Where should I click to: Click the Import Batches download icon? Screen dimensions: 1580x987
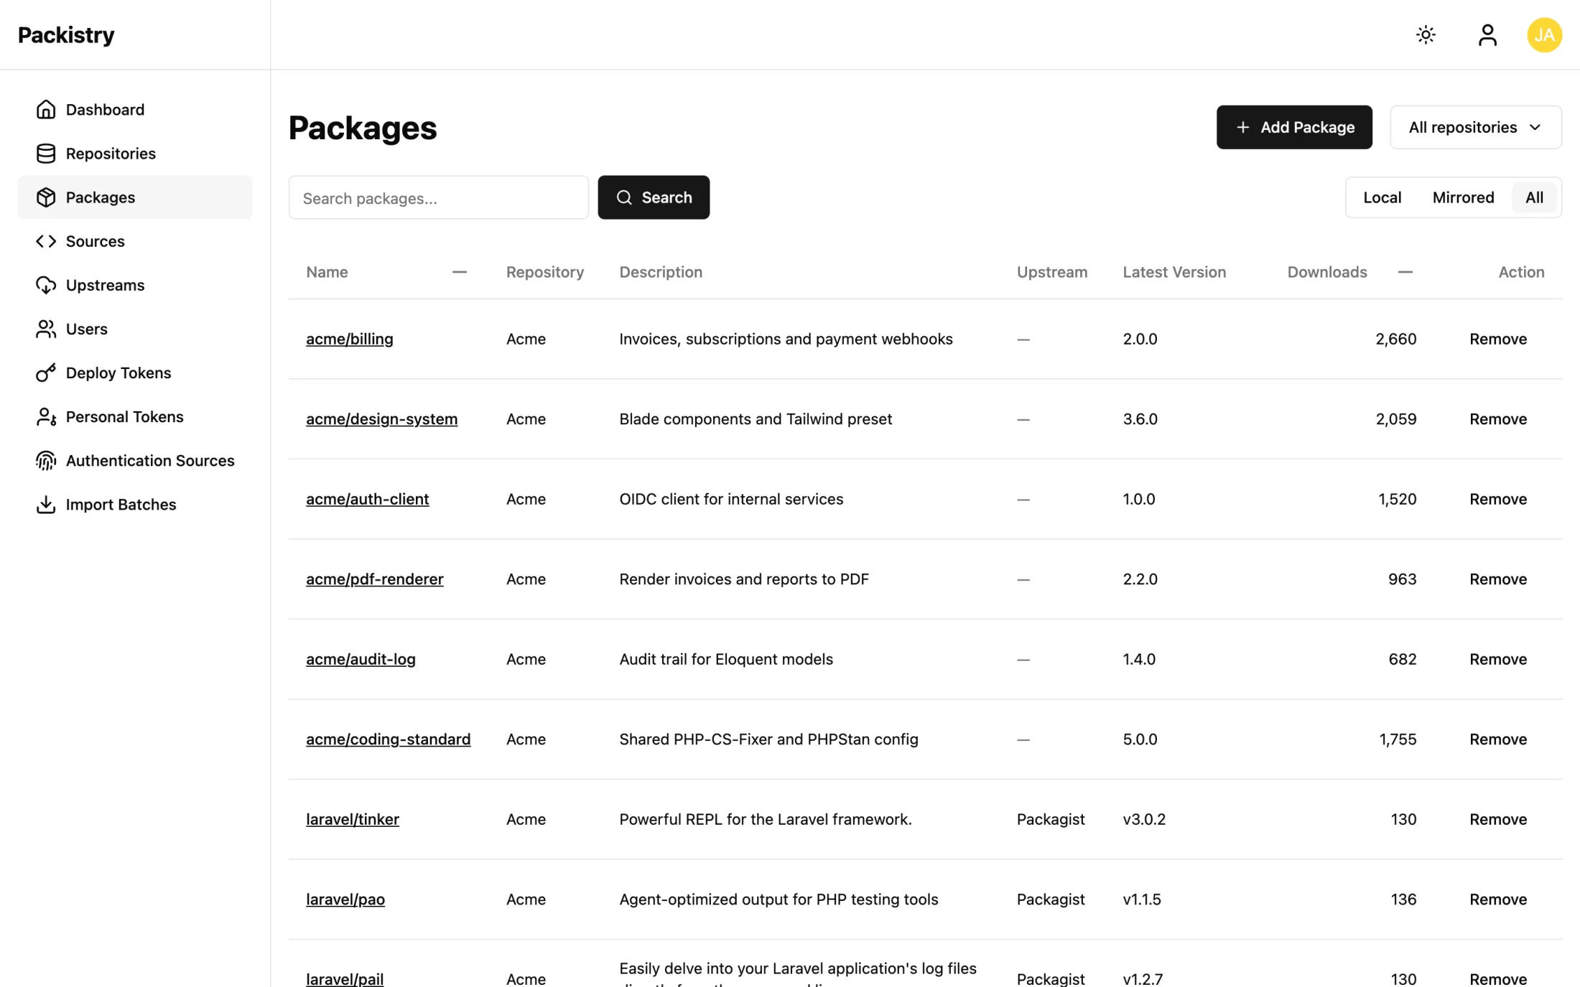[x=46, y=503]
